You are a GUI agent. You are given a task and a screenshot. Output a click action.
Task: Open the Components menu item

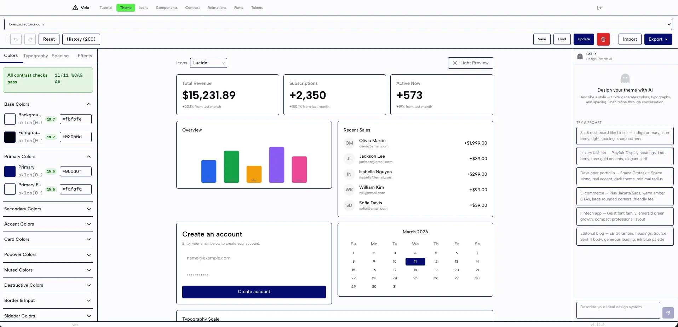[167, 8]
